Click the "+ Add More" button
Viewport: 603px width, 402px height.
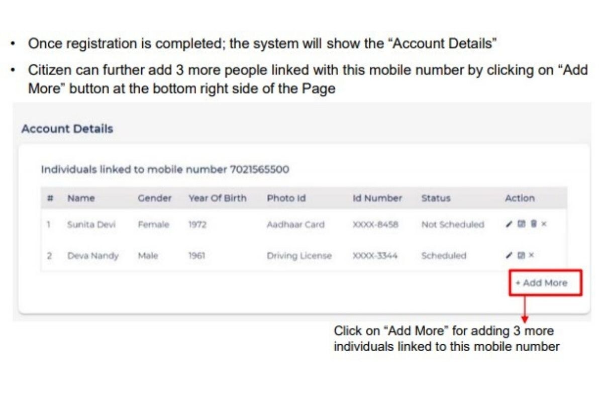tap(544, 283)
